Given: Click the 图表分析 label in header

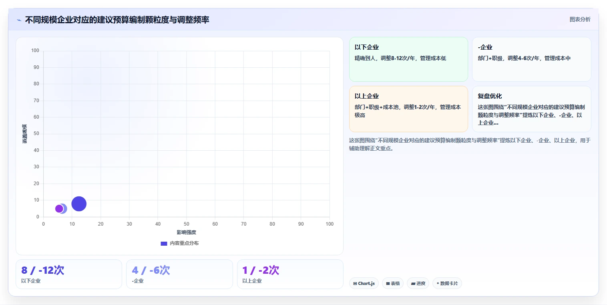Looking at the screenshot, I should pos(580,19).
